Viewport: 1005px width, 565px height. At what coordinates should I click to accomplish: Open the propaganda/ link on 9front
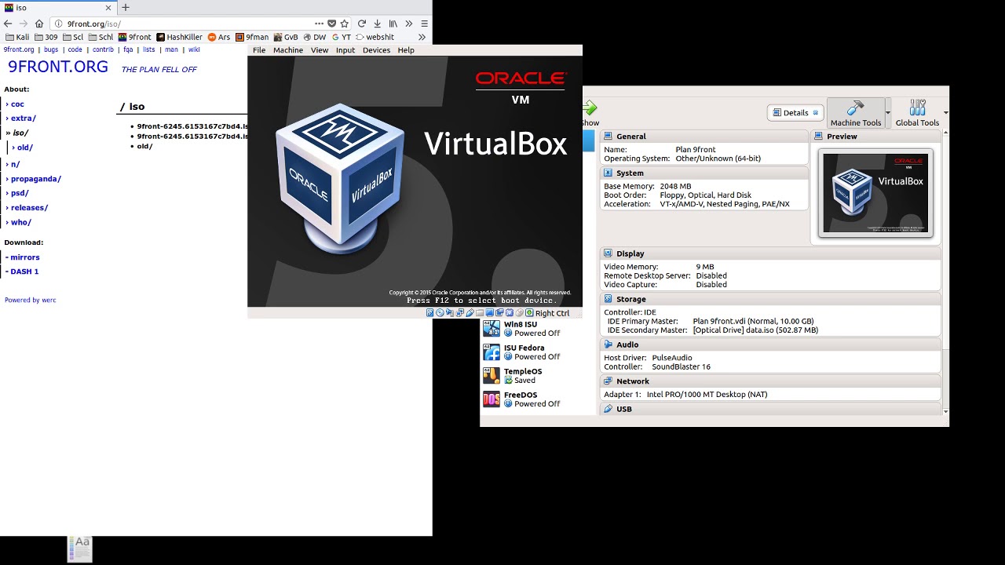tap(35, 179)
